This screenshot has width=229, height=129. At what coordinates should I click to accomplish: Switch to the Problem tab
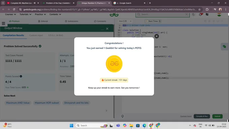[14, 21]
